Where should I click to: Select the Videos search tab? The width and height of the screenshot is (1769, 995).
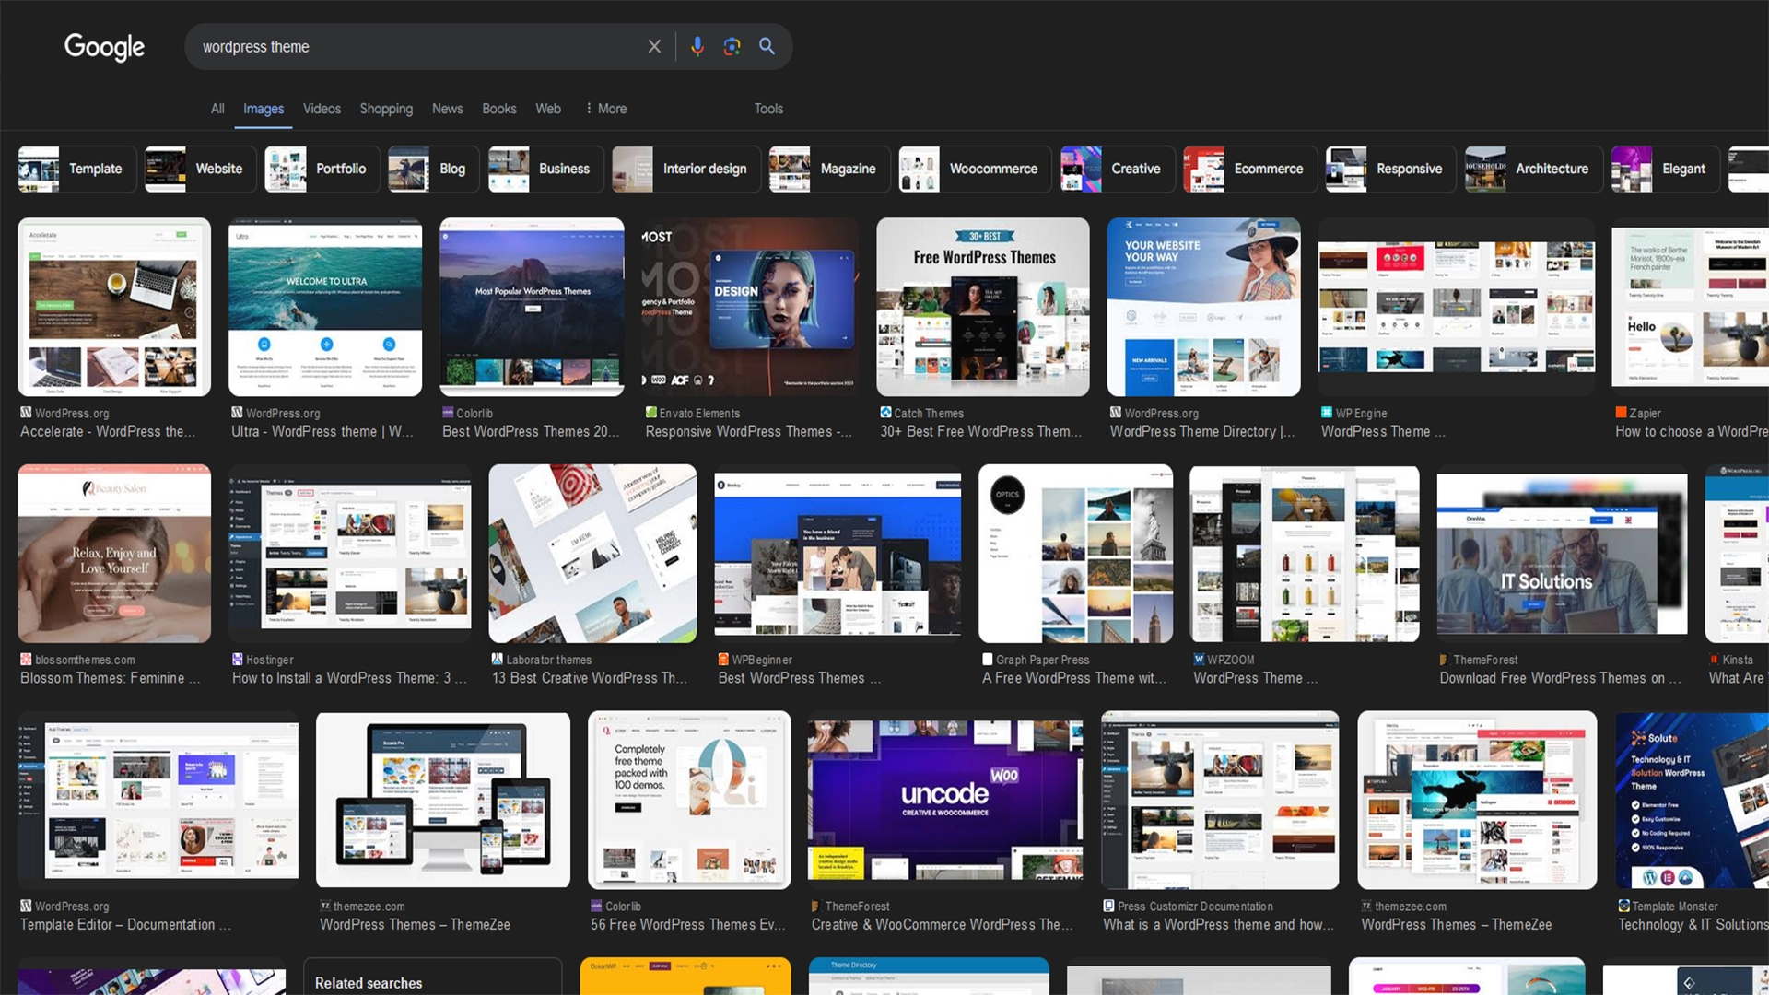tap(320, 108)
